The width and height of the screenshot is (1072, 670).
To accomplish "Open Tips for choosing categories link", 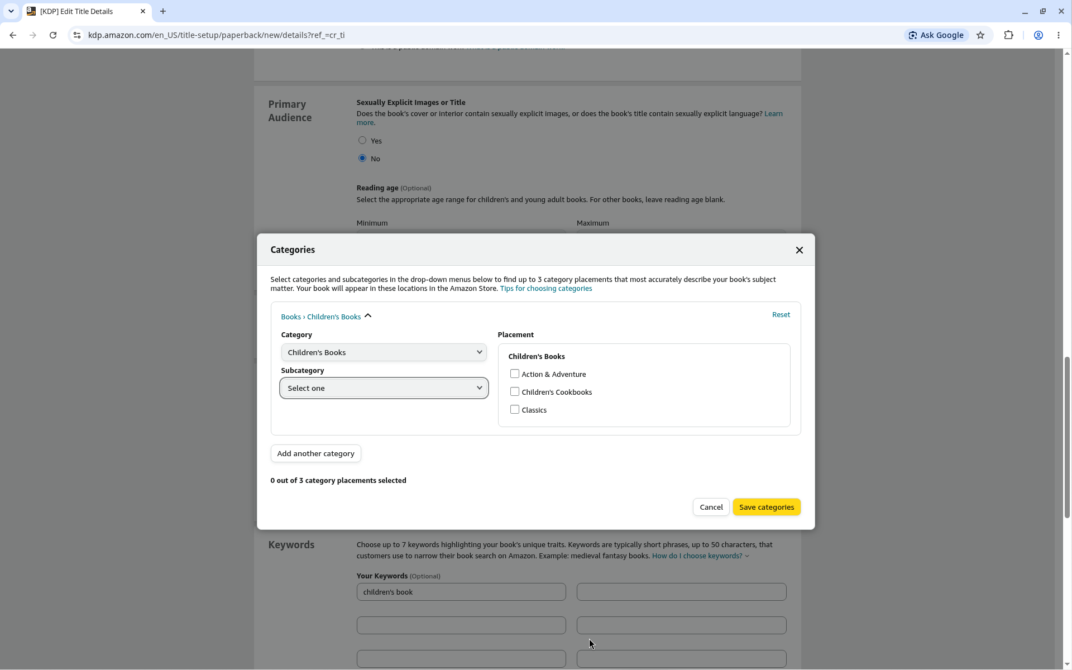I will coord(545,289).
